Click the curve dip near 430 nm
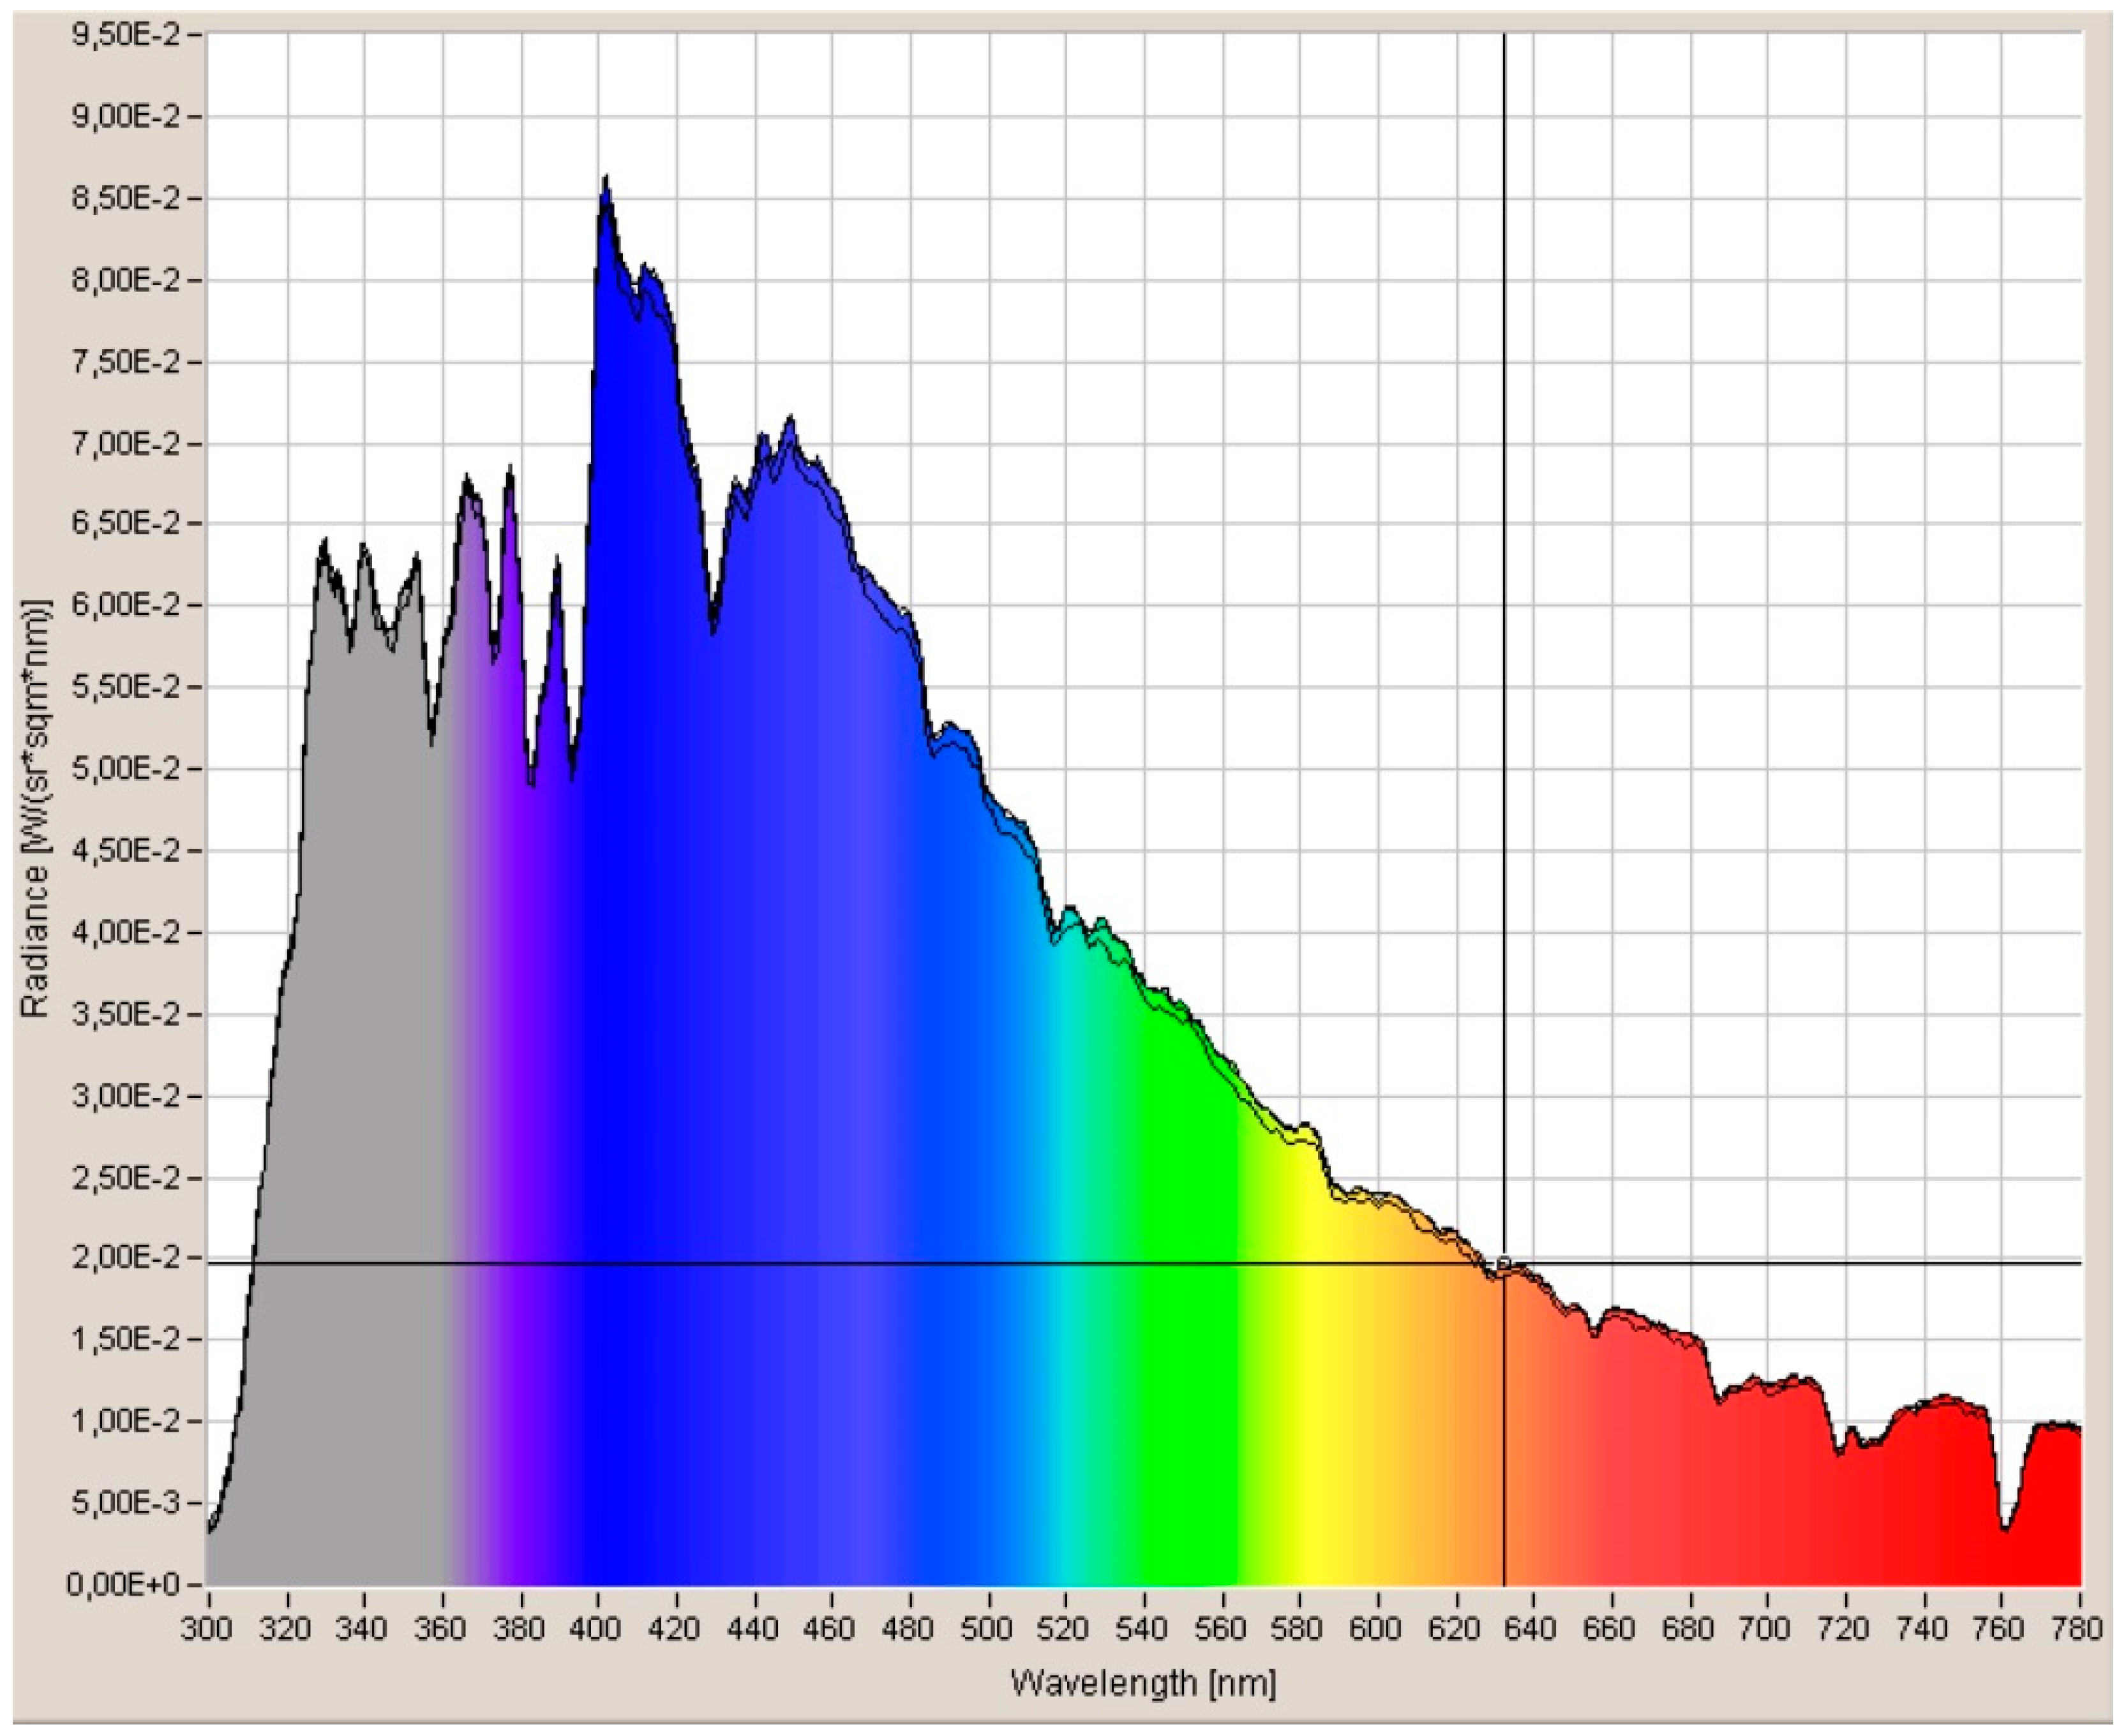The height and width of the screenshot is (1736, 2126). pyautogui.click(x=714, y=630)
